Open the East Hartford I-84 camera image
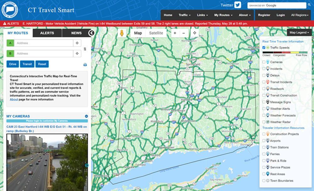 [47, 162]
